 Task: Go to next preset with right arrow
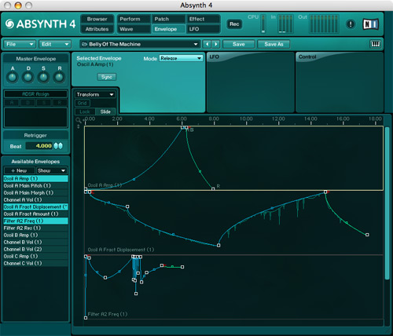click(x=216, y=44)
